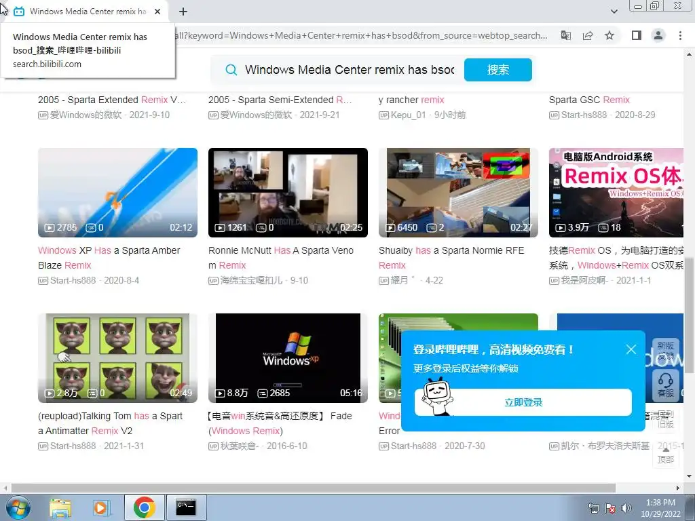Open the Windows Start menu
Viewport: 695px width, 521px height.
point(17,507)
